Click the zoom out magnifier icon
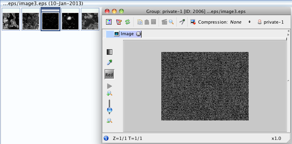Viewport: 292px width, 144px height. click(109, 121)
